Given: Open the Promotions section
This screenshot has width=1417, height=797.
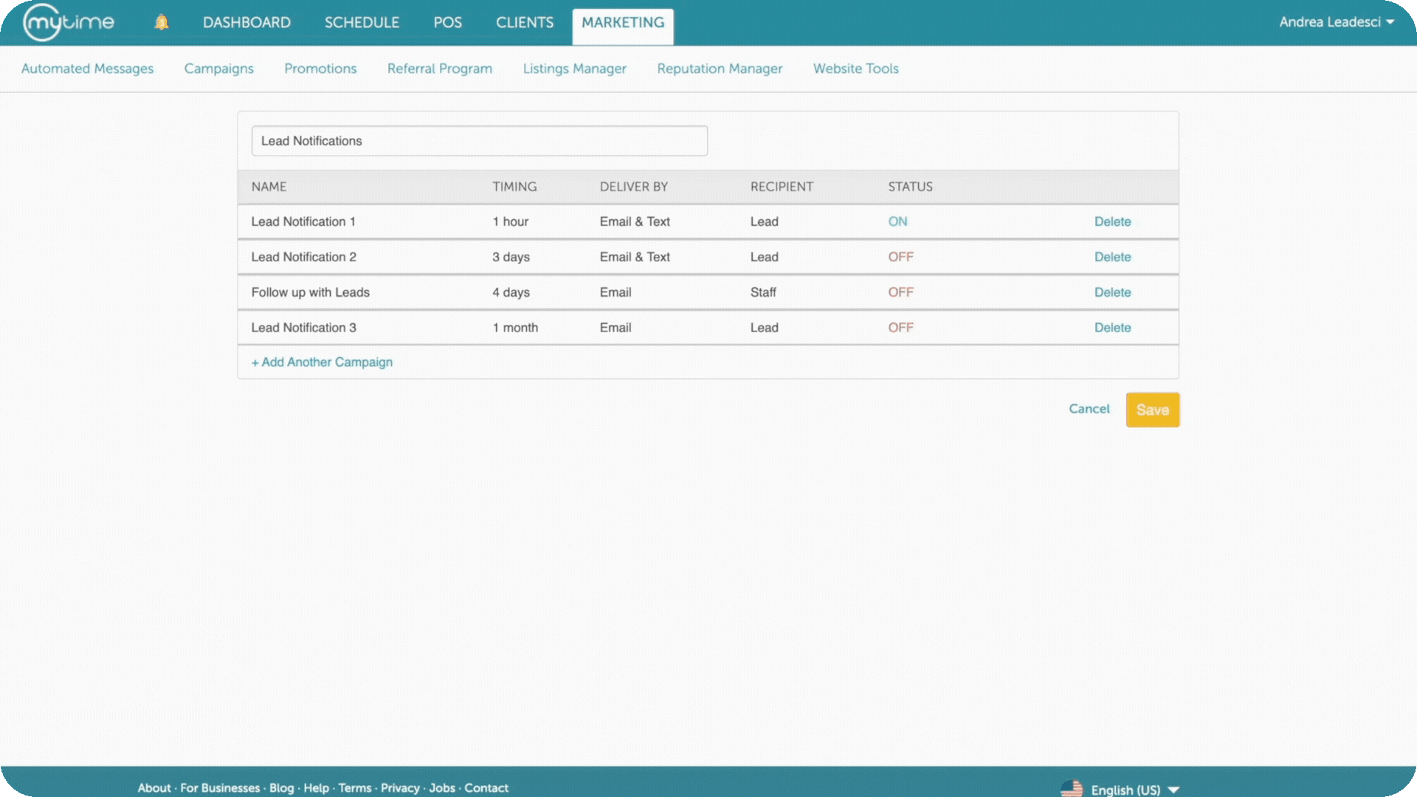Looking at the screenshot, I should pyautogui.click(x=320, y=69).
